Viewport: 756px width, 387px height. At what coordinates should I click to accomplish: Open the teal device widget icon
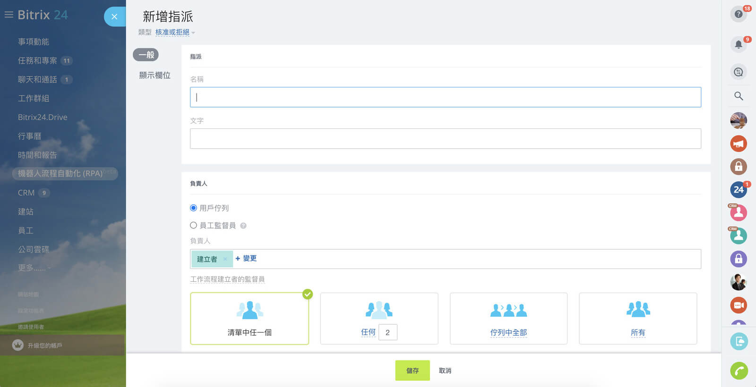739,341
